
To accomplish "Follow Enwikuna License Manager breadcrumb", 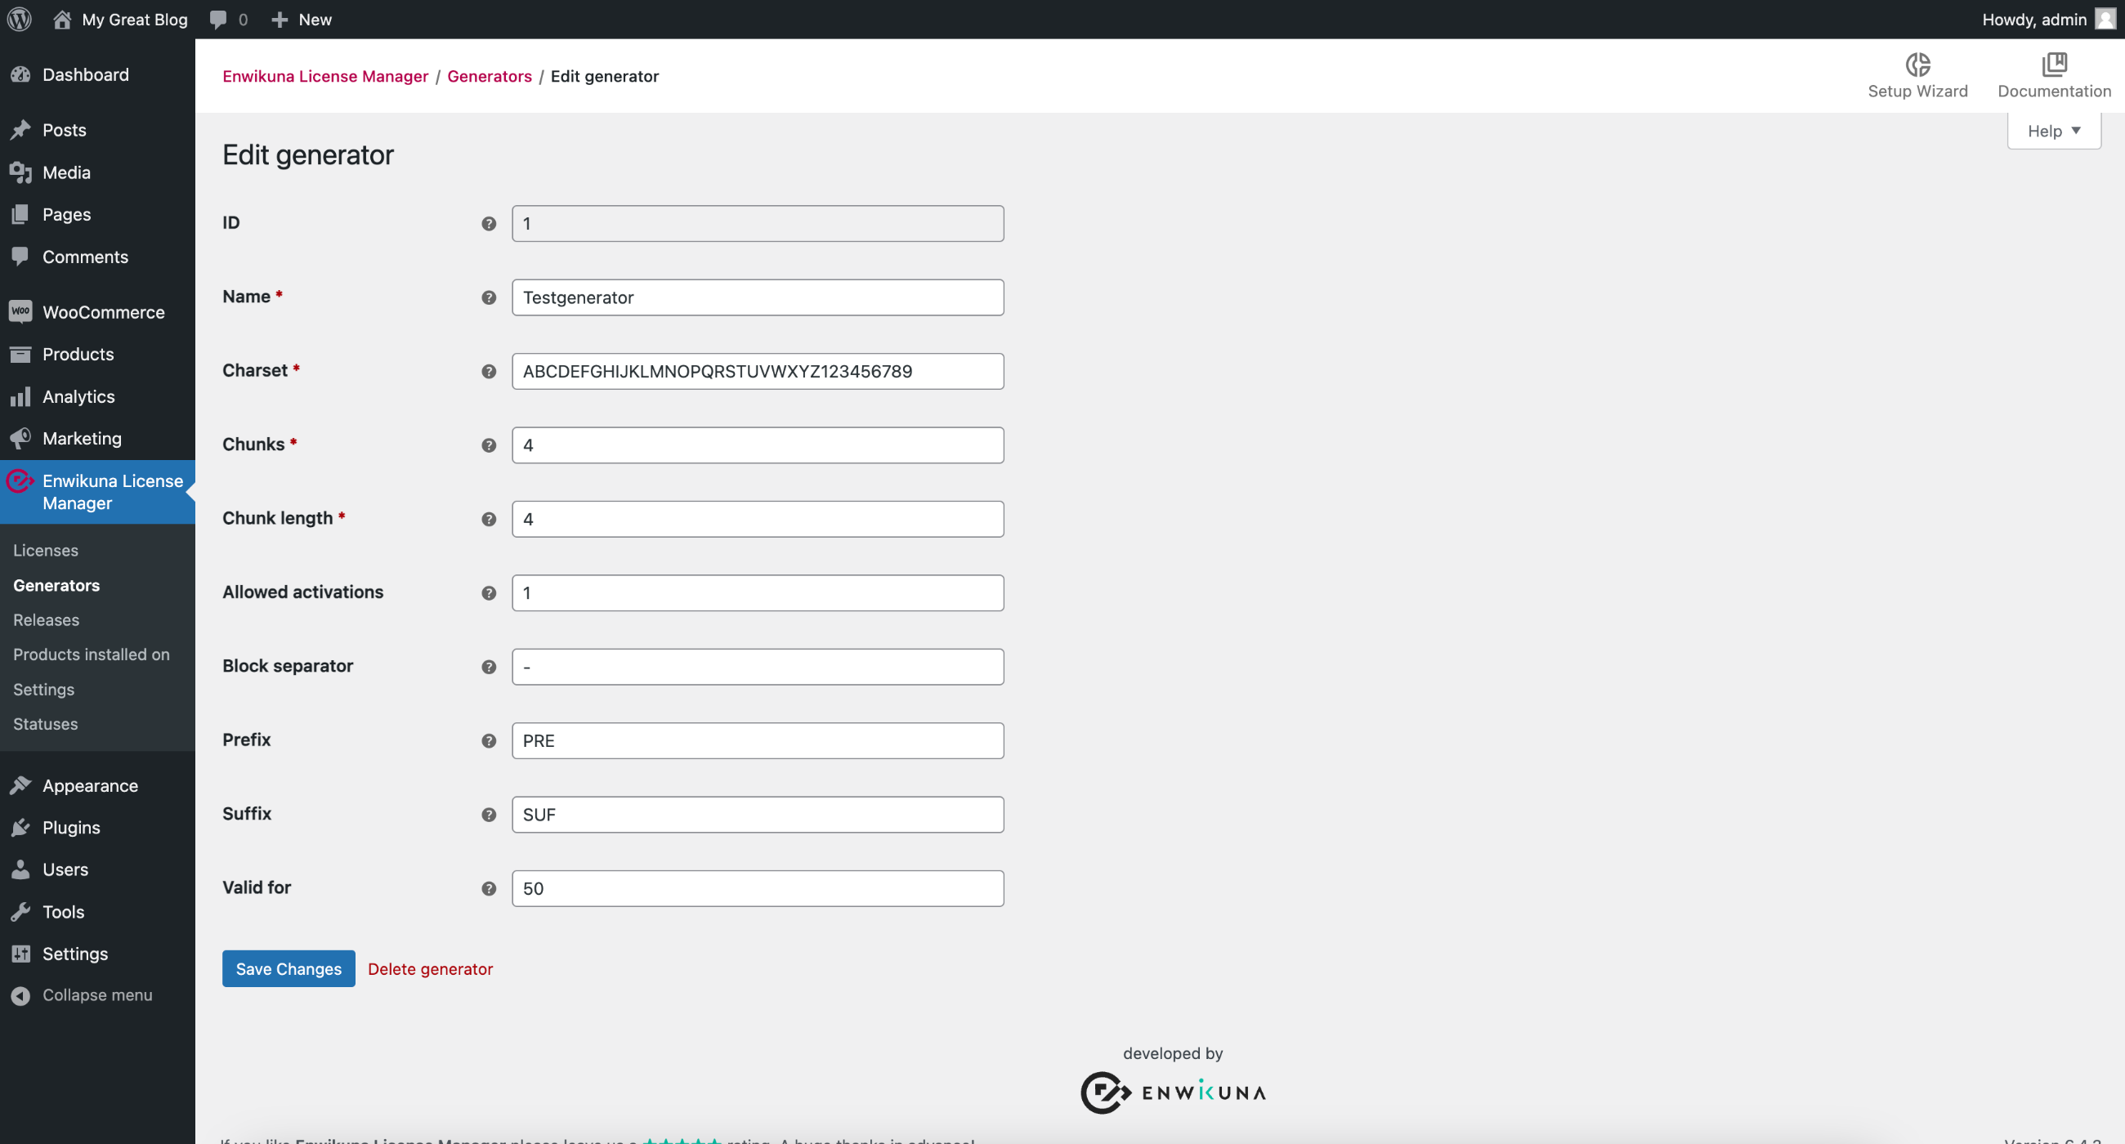I will [325, 76].
